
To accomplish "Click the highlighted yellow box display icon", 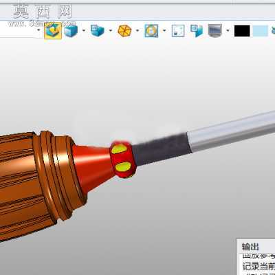I will coord(53,31).
